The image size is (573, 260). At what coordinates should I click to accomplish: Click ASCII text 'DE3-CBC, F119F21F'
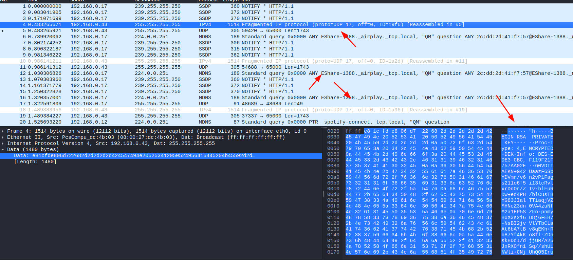pos(527,160)
